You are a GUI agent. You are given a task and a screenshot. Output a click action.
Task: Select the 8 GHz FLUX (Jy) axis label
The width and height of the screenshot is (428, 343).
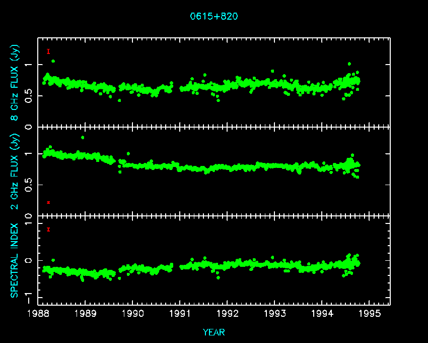[x=15, y=82]
